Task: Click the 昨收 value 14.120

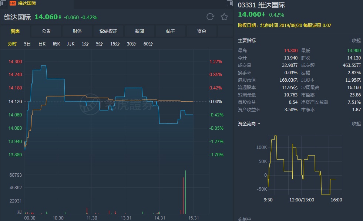Action: (x=354, y=58)
